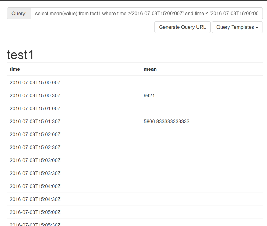Select the test1 table heading

pyautogui.click(x=20, y=55)
